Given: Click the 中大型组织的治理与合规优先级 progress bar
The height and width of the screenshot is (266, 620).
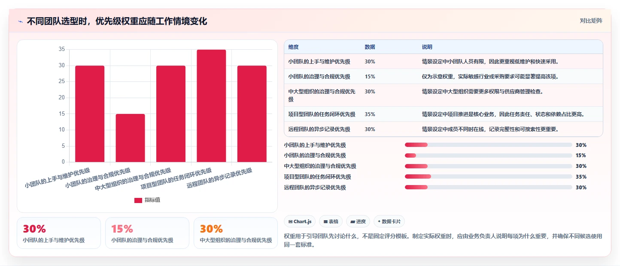Looking at the screenshot, I should pyautogui.click(x=489, y=166).
